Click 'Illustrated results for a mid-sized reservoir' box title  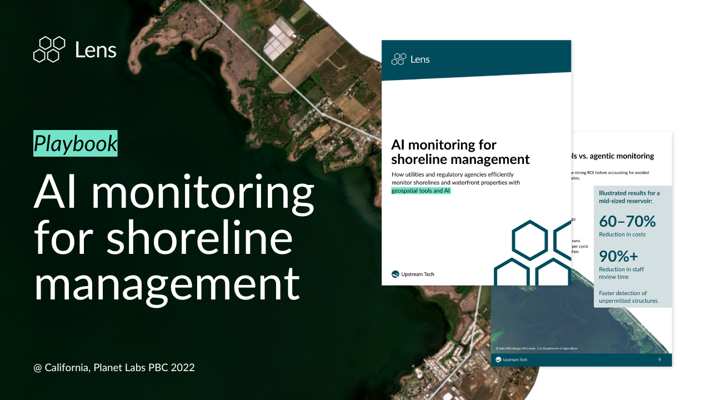tap(629, 197)
